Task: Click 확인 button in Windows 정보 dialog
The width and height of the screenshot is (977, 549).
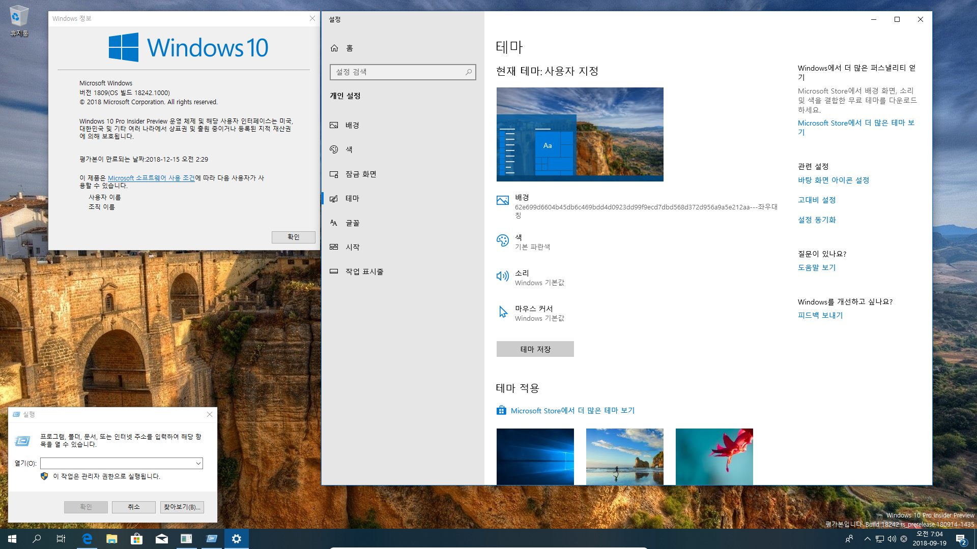Action: (x=293, y=236)
